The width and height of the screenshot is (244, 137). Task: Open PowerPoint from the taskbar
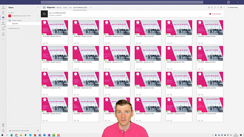point(35,135)
